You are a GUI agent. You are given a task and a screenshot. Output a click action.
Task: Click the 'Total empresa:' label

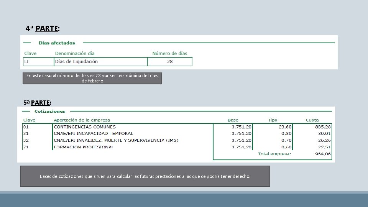pyautogui.click(x=274, y=154)
